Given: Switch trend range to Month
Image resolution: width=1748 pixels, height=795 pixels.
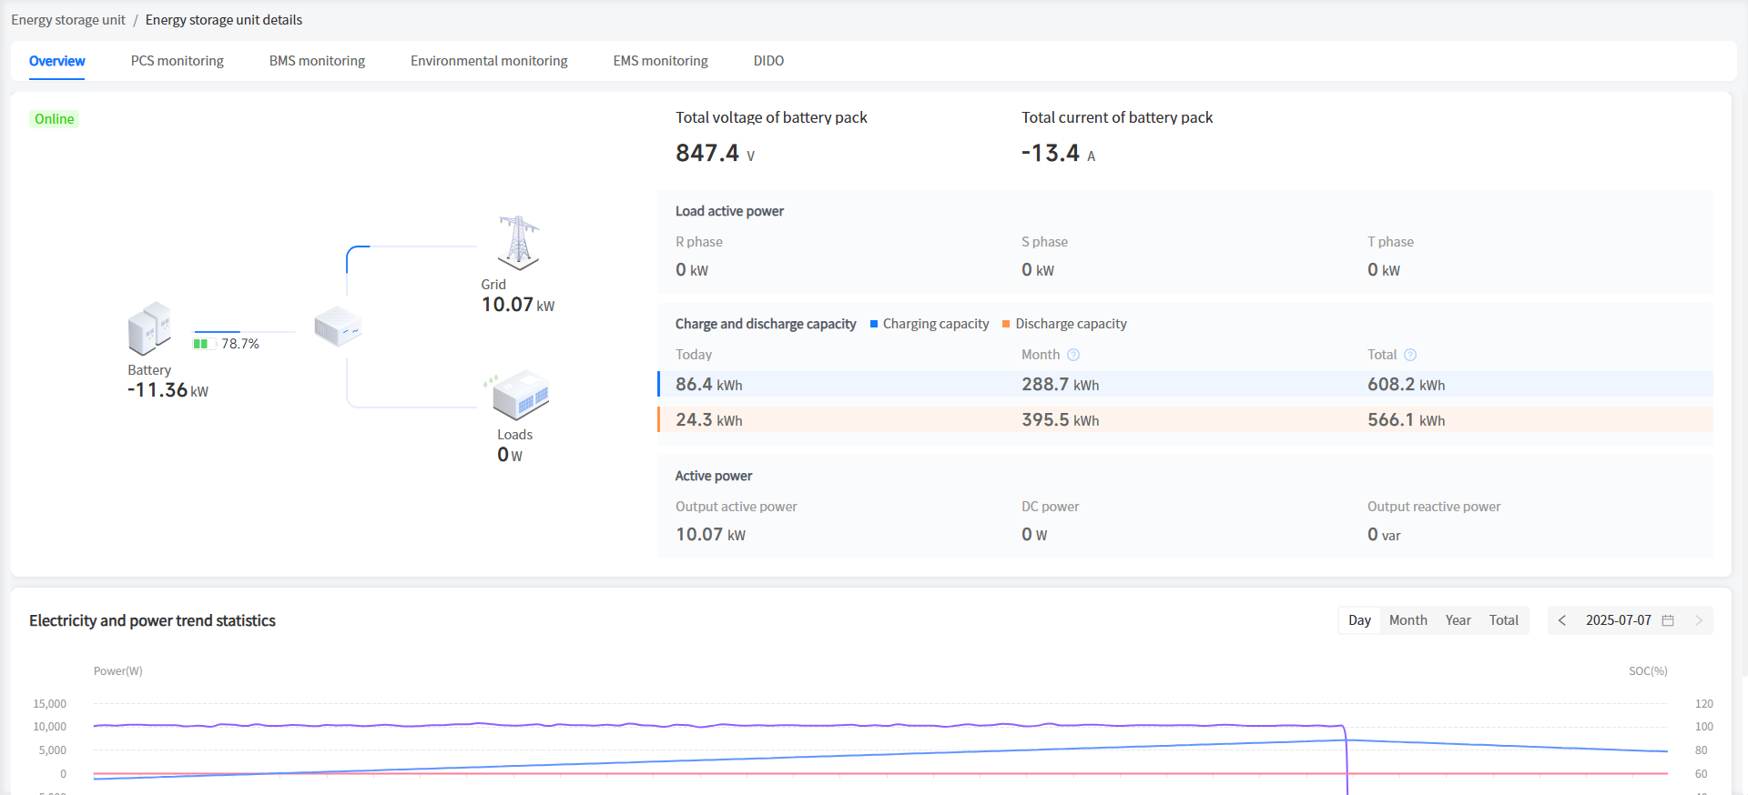Looking at the screenshot, I should click(x=1408, y=620).
